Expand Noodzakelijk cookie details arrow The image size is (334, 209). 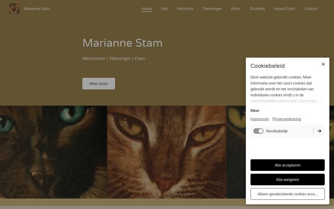[x=319, y=131]
